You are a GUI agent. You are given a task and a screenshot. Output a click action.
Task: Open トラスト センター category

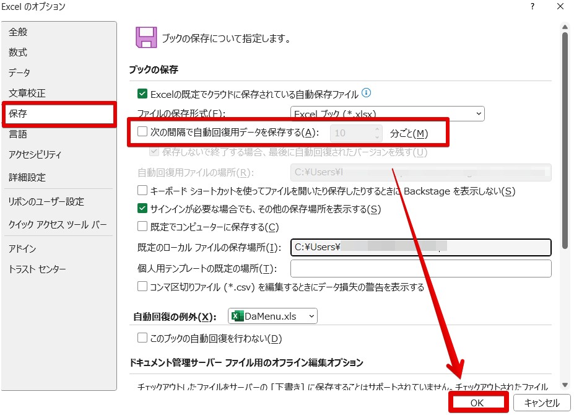[59, 269]
